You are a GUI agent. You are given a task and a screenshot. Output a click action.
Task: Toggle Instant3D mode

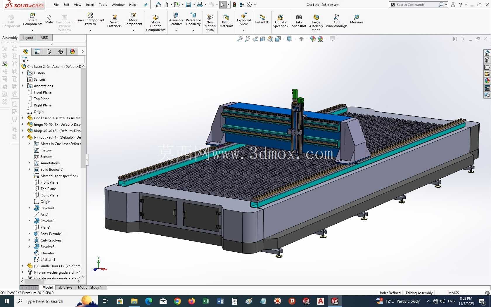[x=262, y=19]
